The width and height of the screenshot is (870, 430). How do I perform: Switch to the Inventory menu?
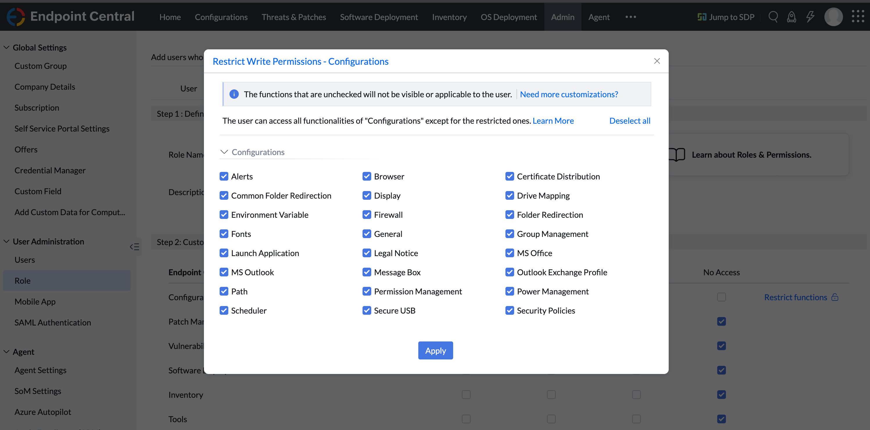449,17
